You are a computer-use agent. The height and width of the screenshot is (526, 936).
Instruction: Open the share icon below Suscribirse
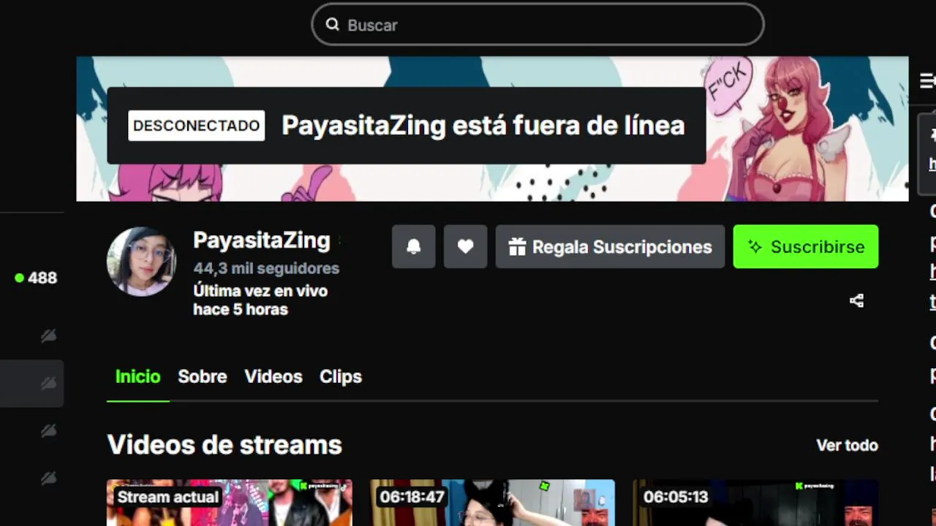(x=857, y=300)
